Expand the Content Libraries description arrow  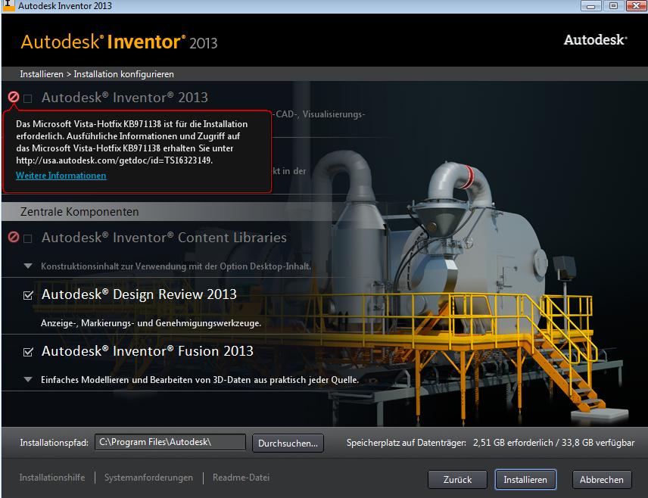28,266
